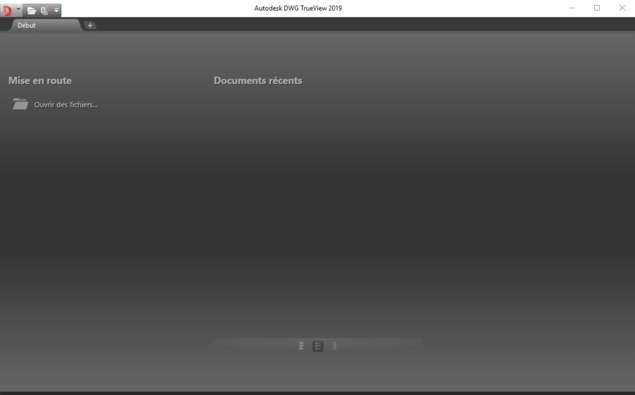Viewport: 635px width, 395px height.
Task: Click the 'Autodesk DWG TrueView 2019' title bar
Action: [298, 8]
